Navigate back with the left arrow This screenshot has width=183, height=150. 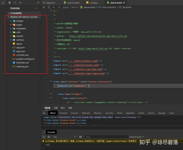click(54, 7)
